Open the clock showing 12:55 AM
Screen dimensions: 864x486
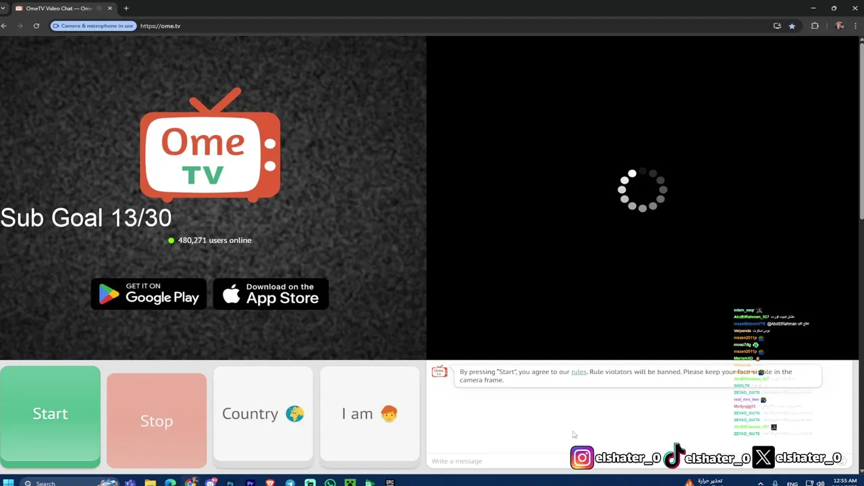tap(845, 482)
